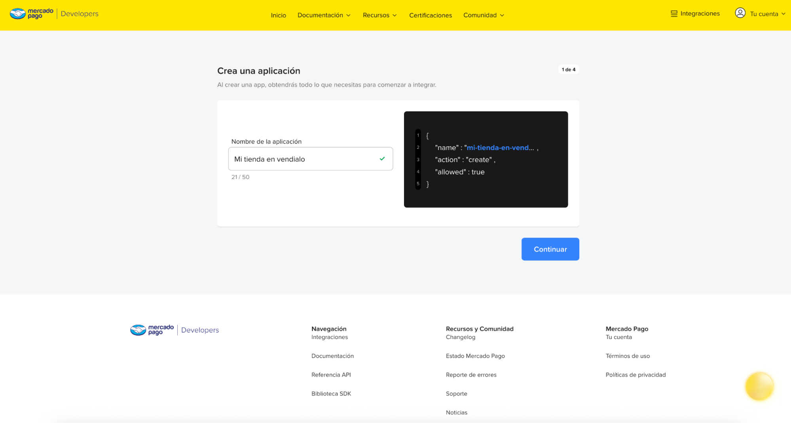The image size is (791, 423).
Task: Open footer Integraciones link
Action: (329, 337)
